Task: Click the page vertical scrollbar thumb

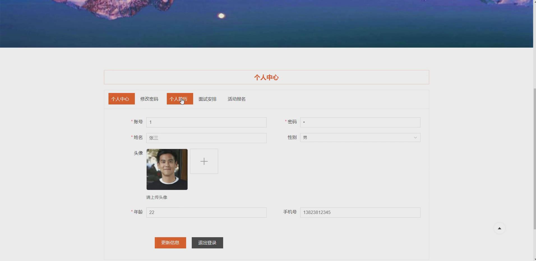Action: [x=534, y=159]
